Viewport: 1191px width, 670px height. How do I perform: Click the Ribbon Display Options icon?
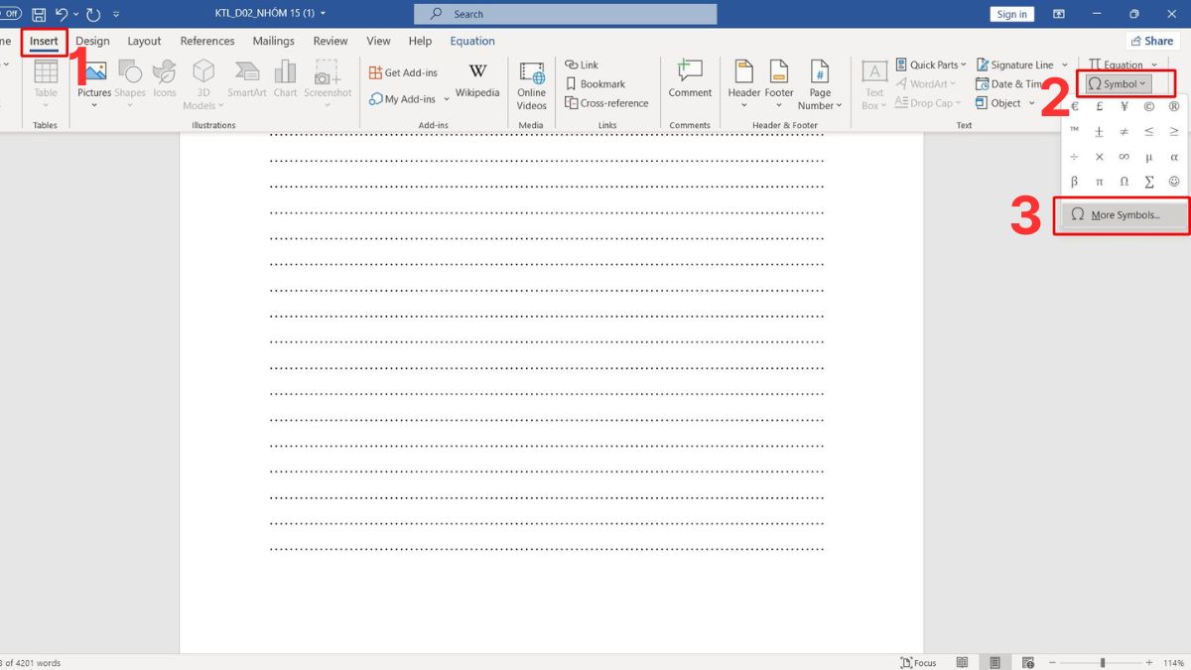point(1059,14)
